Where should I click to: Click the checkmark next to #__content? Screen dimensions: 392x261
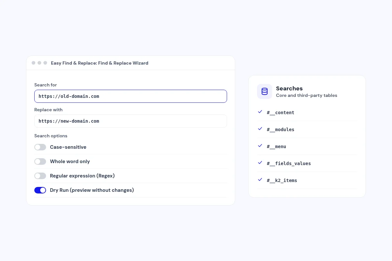(260, 112)
